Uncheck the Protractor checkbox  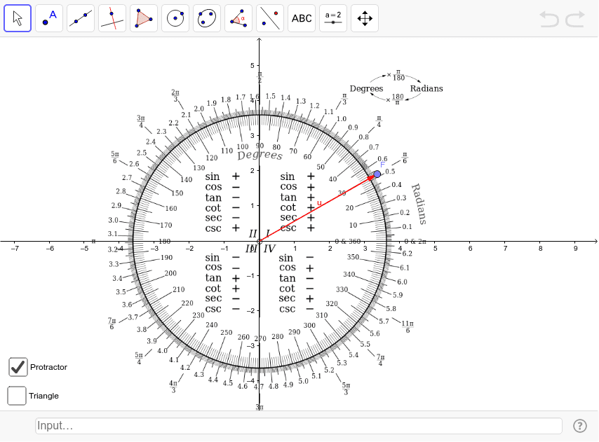(18, 367)
